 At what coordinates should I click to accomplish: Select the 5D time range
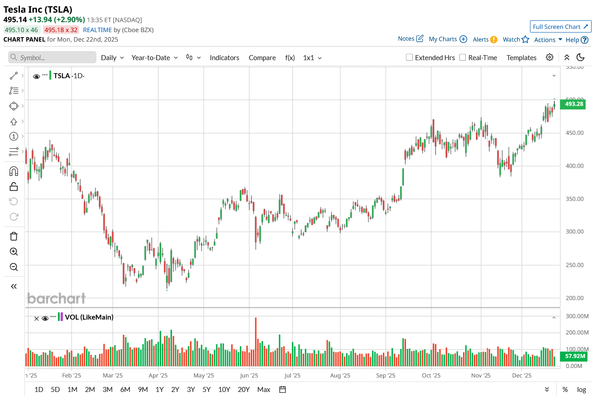(55, 389)
